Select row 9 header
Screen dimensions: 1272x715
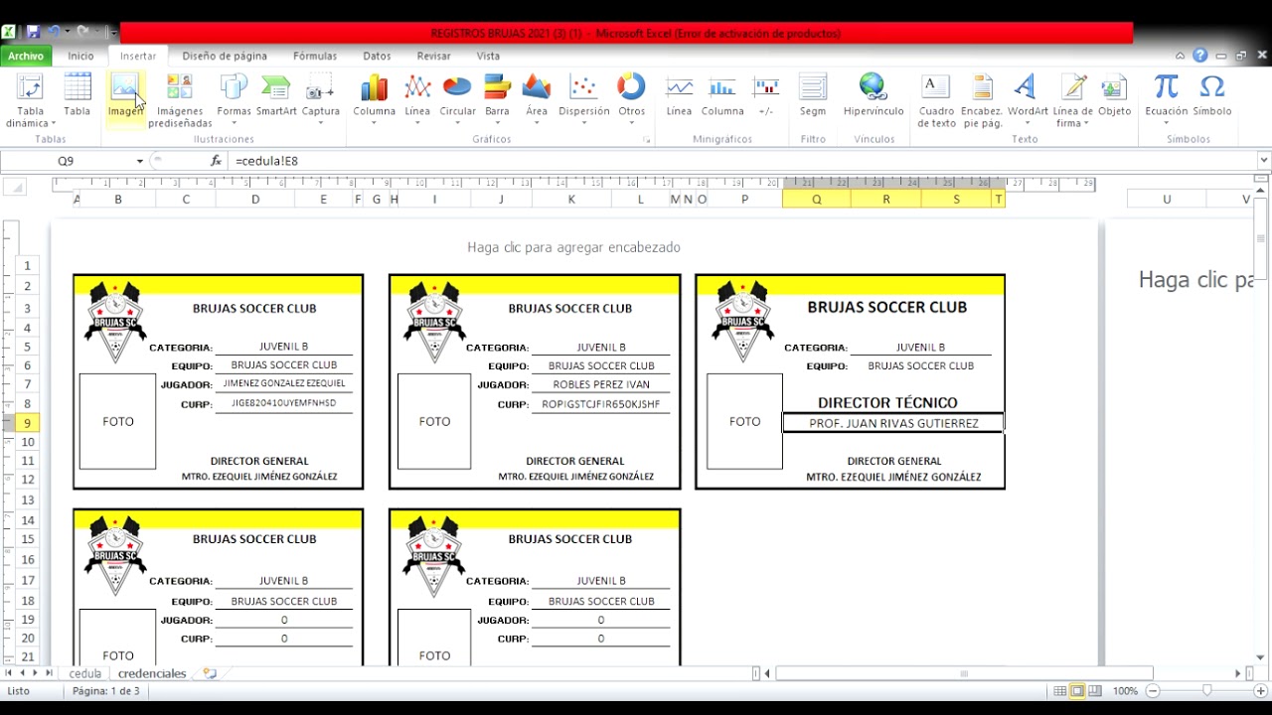(27, 423)
